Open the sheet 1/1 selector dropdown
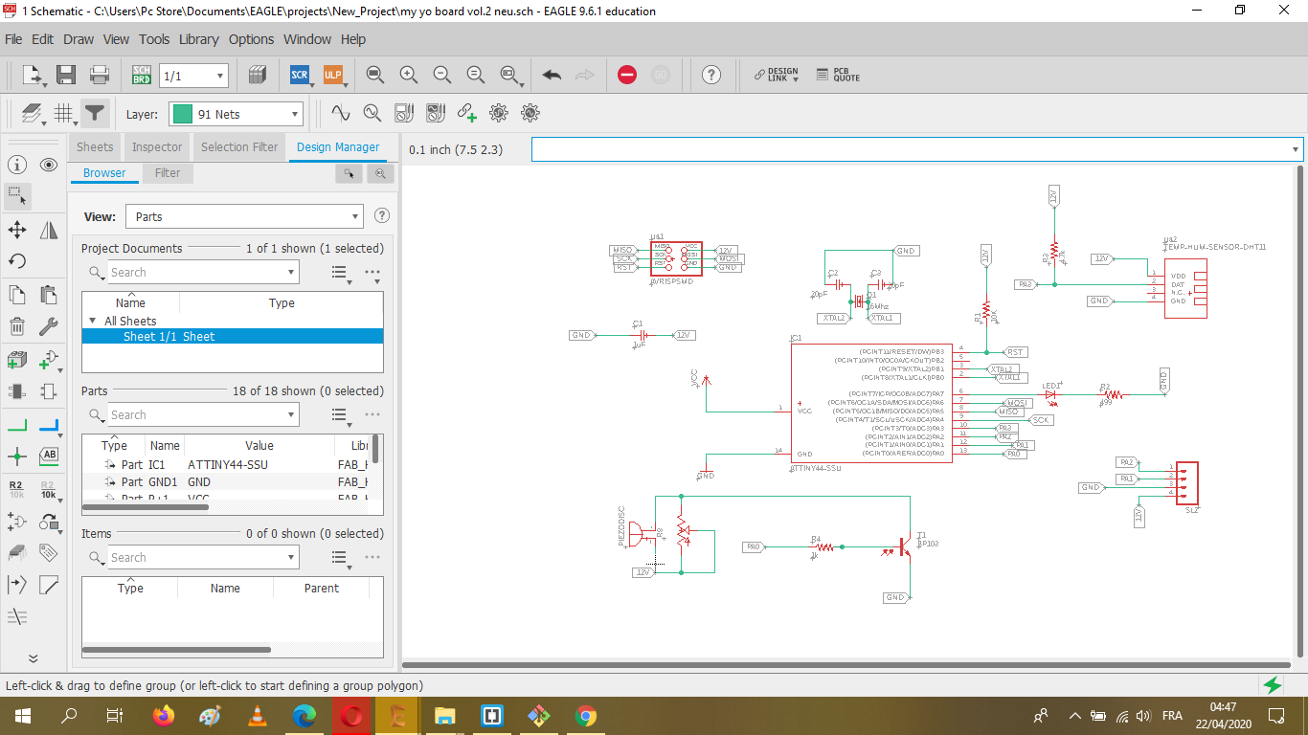This screenshot has width=1308, height=735. click(193, 76)
